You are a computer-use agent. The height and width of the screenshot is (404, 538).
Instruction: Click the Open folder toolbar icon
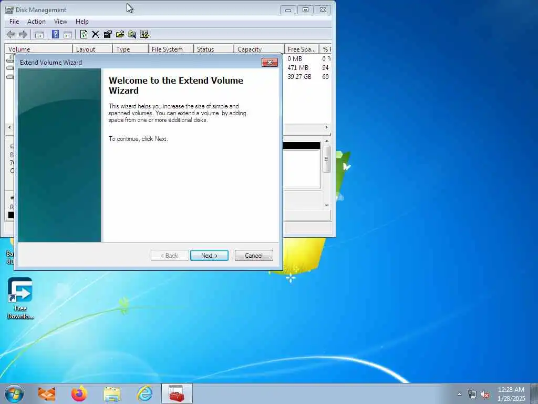pyautogui.click(x=120, y=34)
